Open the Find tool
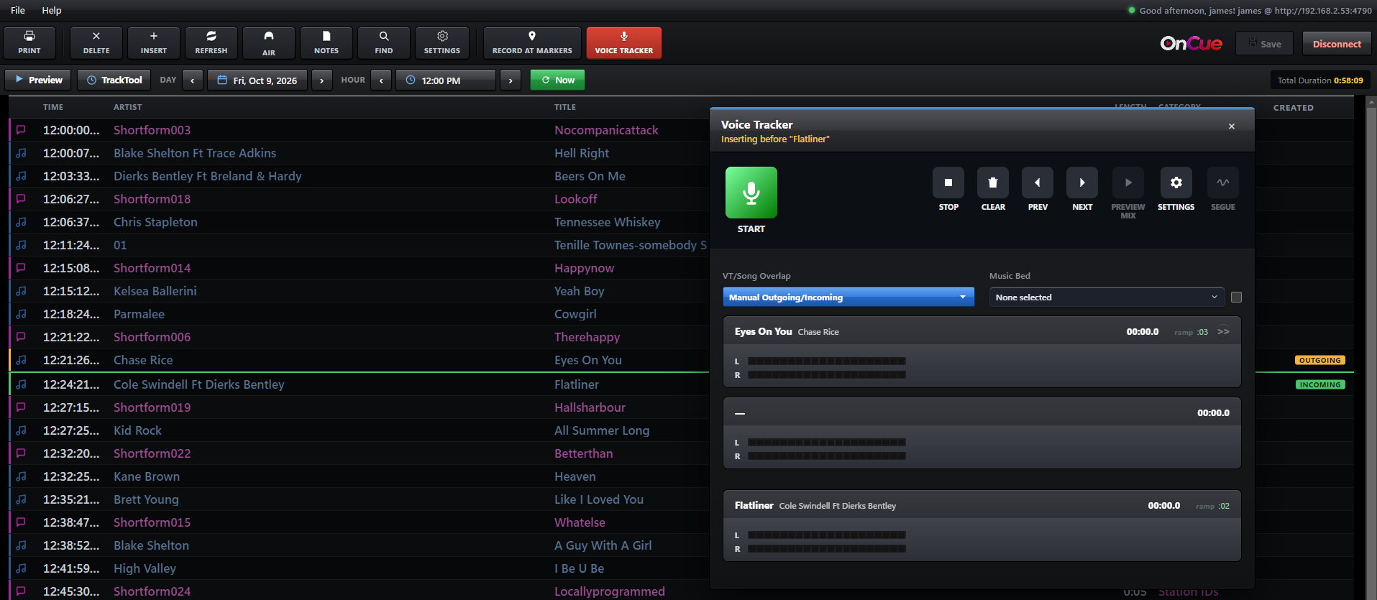The width and height of the screenshot is (1377, 600). click(384, 43)
